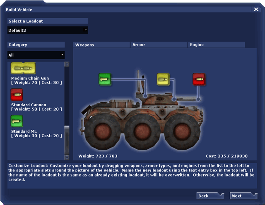Click the red weapon slot above the barrel
The height and width of the screenshot is (205, 265).
point(199,79)
